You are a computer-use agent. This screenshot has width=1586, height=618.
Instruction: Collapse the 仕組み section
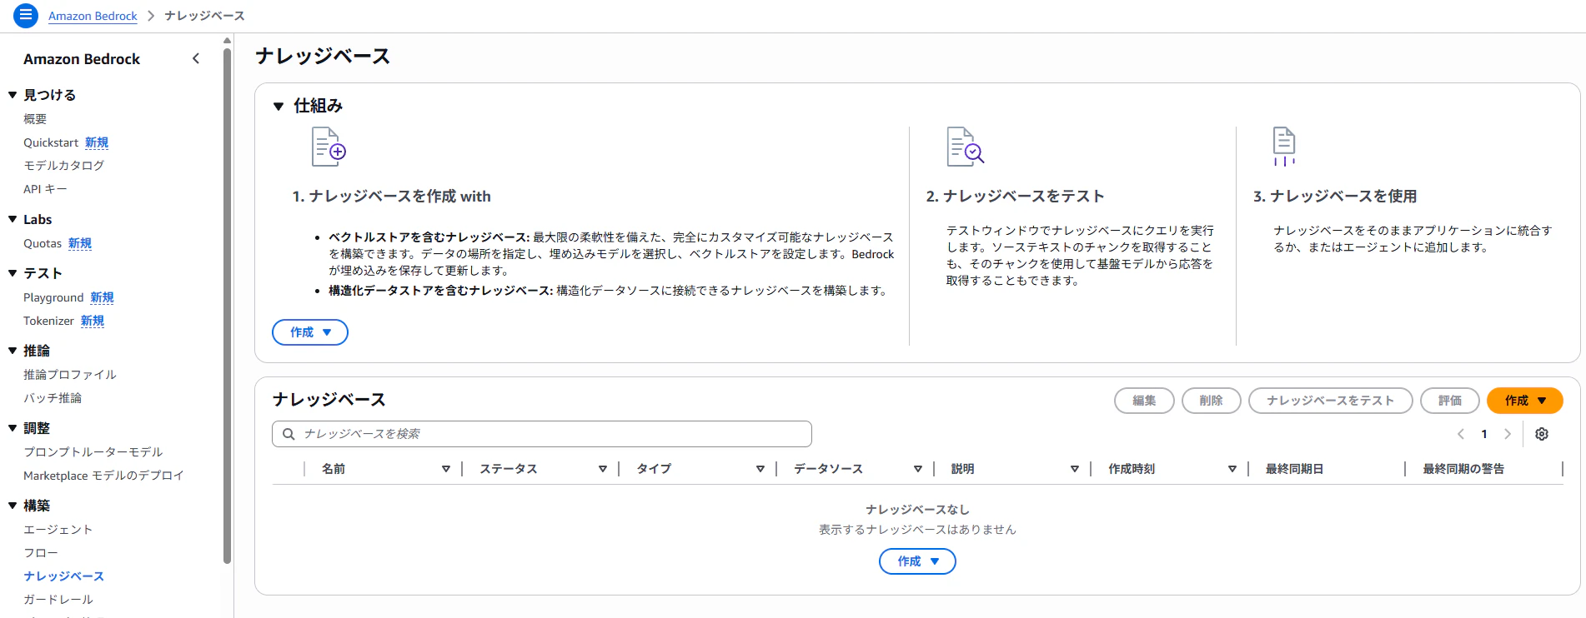coord(279,106)
